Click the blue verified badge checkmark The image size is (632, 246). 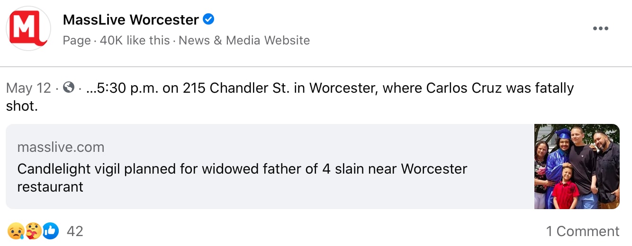tap(208, 19)
